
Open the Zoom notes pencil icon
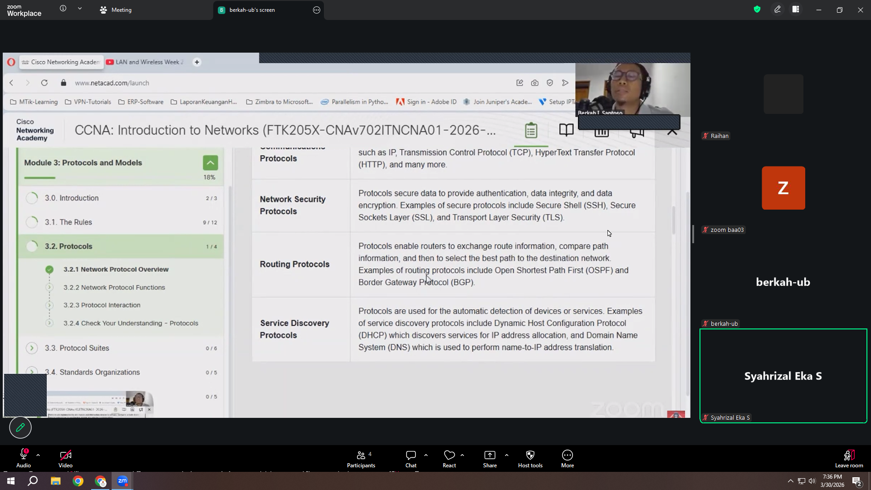coord(778,9)
